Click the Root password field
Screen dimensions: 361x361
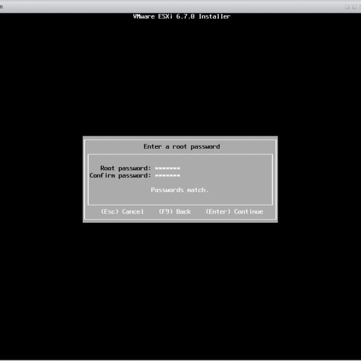tap(167, 168)
